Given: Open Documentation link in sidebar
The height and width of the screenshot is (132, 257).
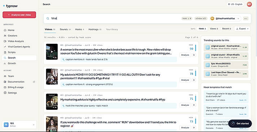Looking at the screenshot, I should click(x=16, y=82).
